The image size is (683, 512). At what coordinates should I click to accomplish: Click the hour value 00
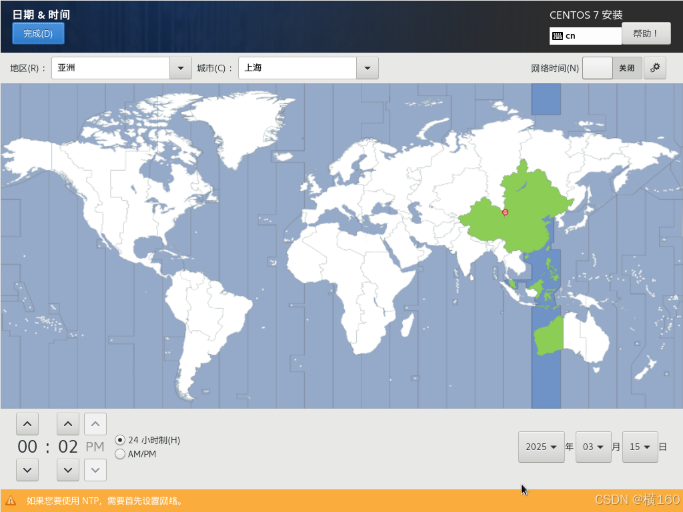tap(27, 447)
